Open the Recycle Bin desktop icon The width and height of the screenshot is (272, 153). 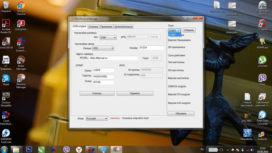(x=6, y=7)
